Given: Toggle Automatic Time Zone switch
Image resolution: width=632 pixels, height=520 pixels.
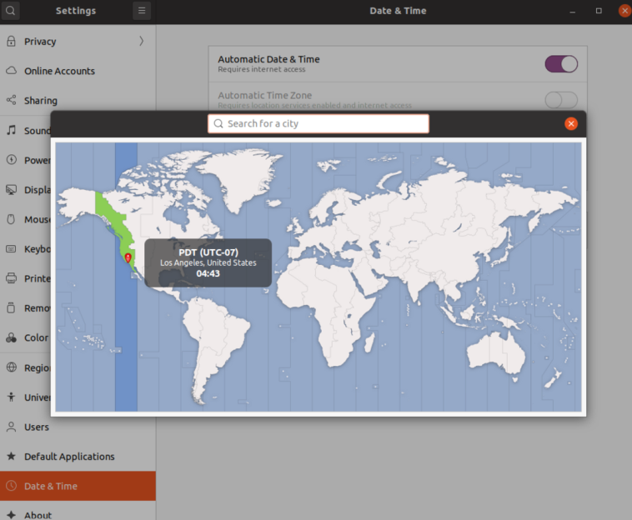Looking at the screenshot, I should point(561,100).
